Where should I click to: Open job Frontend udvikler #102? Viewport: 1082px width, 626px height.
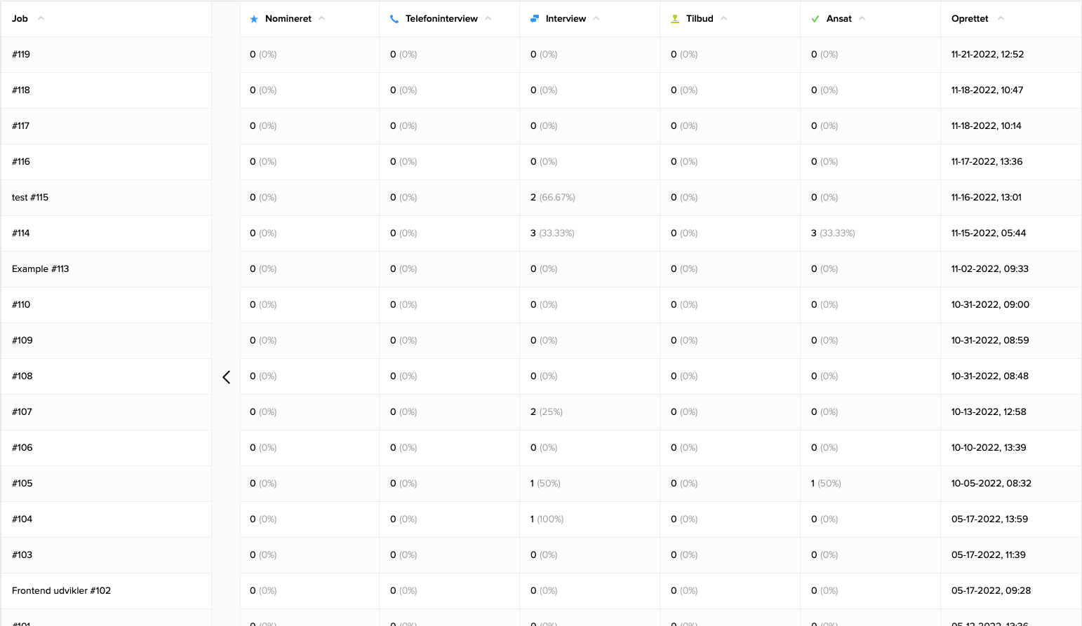(x=61, y=590)
